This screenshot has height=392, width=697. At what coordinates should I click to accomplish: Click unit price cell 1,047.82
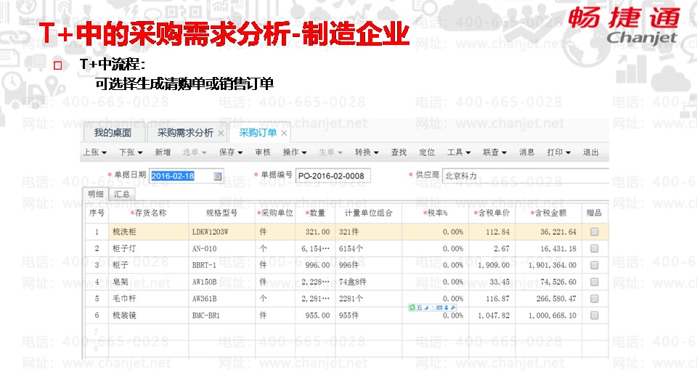pyautogui.click(x=492, y=315)
